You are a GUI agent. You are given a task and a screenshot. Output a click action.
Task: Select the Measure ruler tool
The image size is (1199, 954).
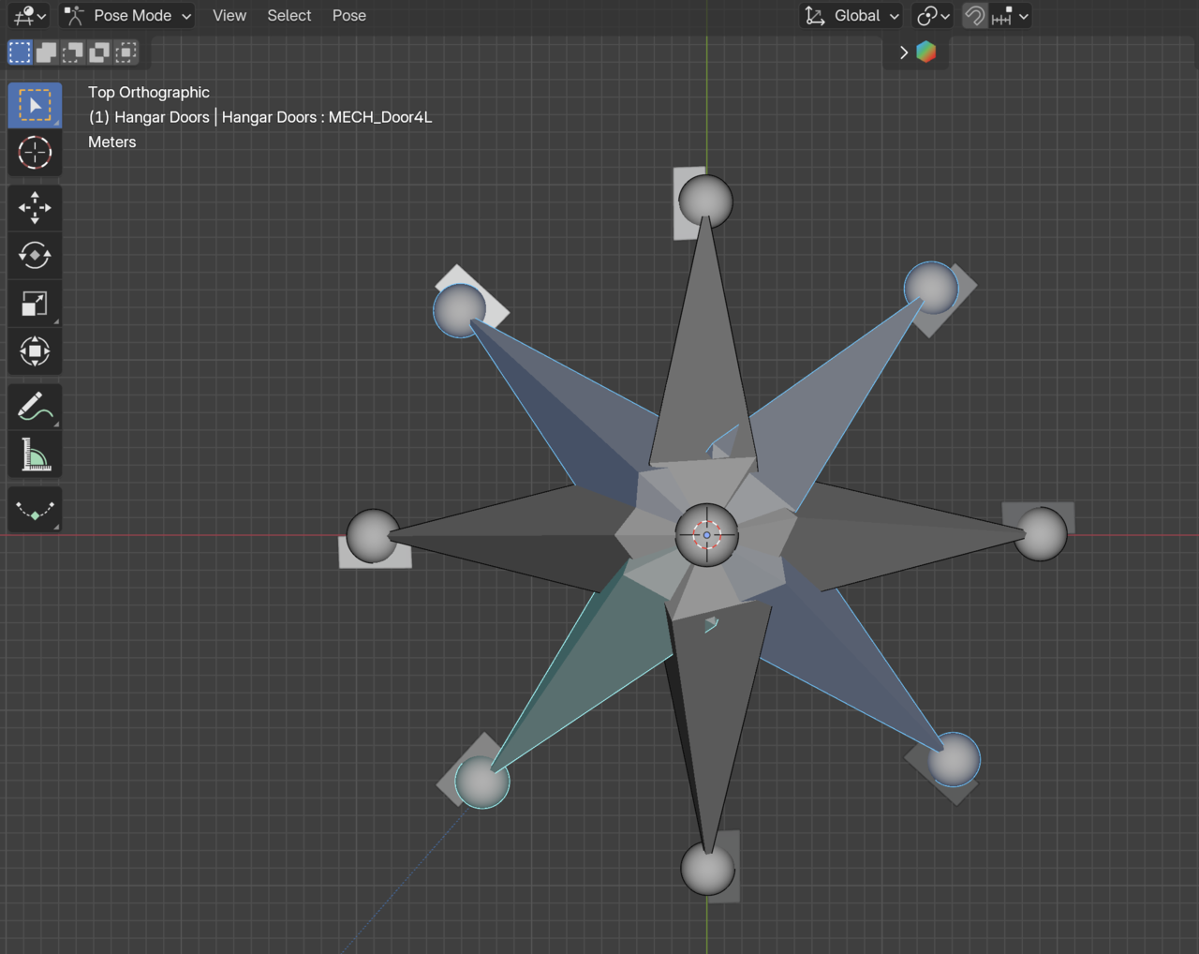[35, 455]
